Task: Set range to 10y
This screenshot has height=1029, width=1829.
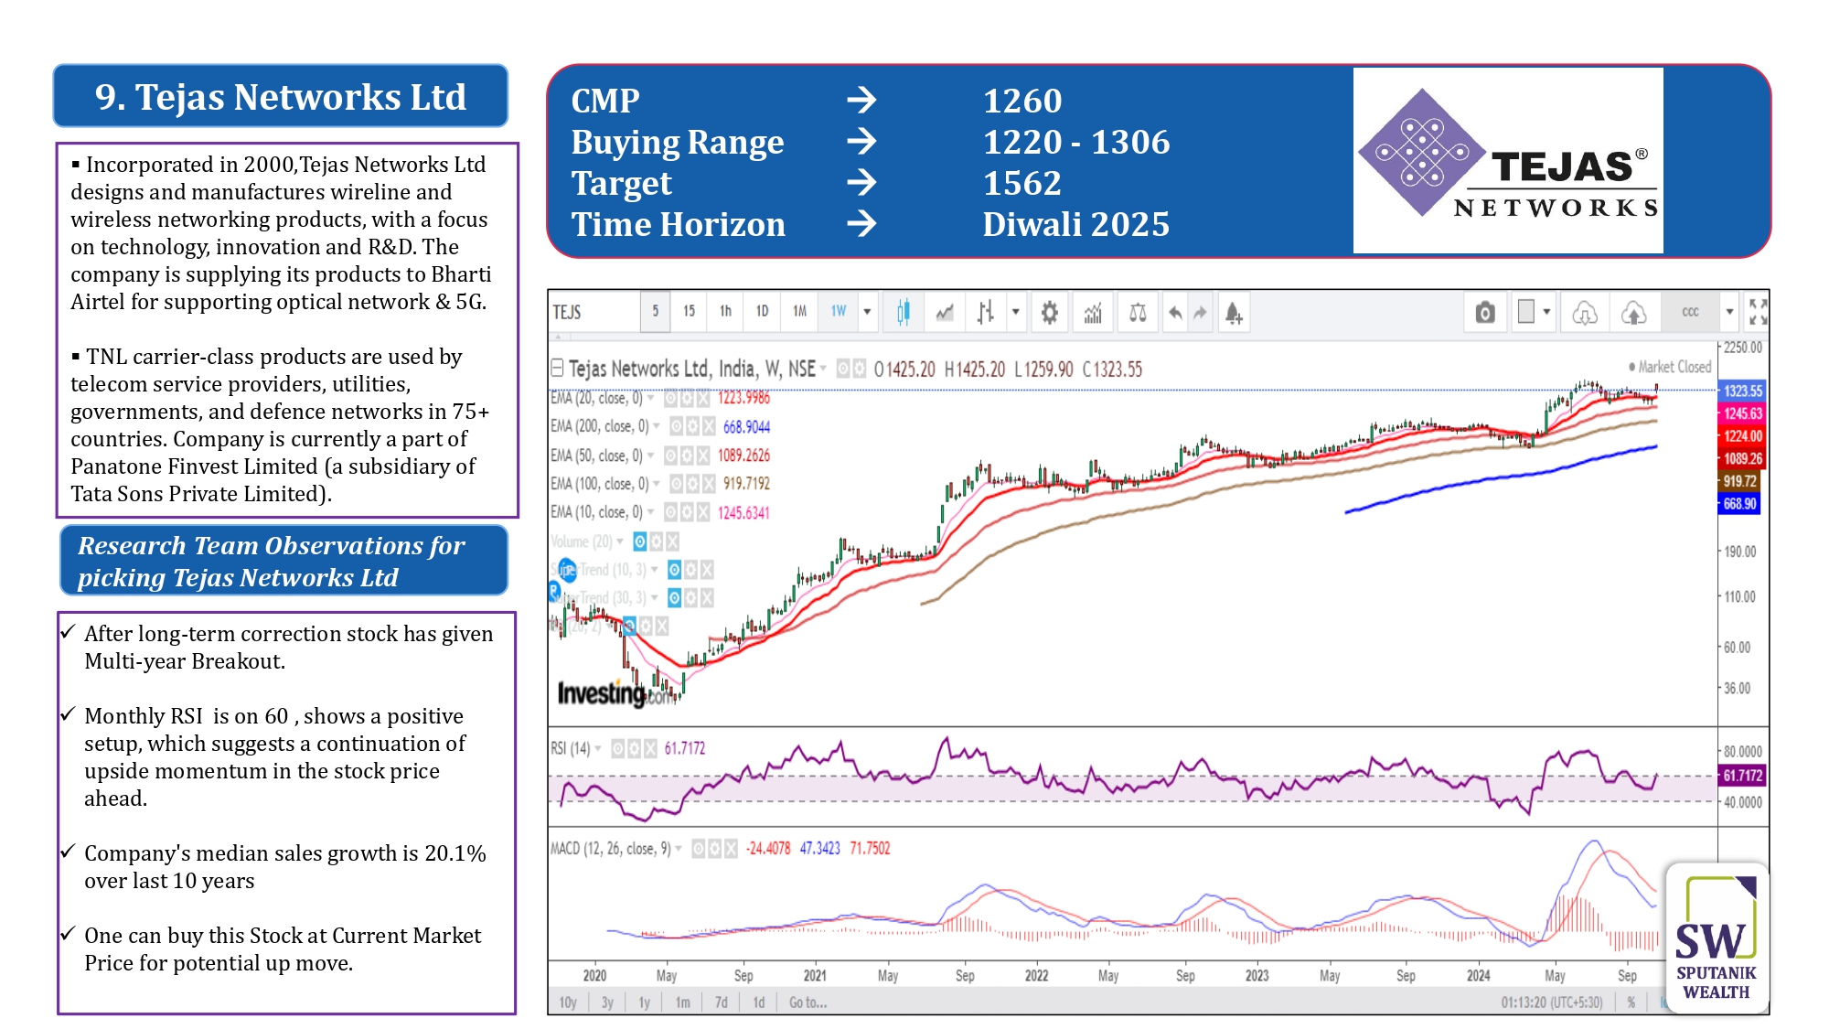Action: 568,1003
